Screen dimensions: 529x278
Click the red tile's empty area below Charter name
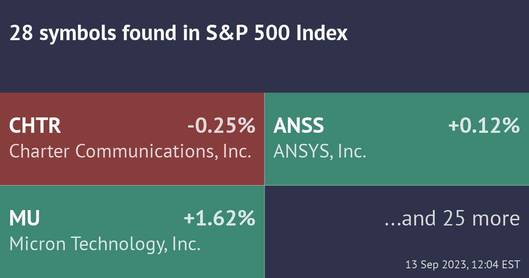coord(132,173)
